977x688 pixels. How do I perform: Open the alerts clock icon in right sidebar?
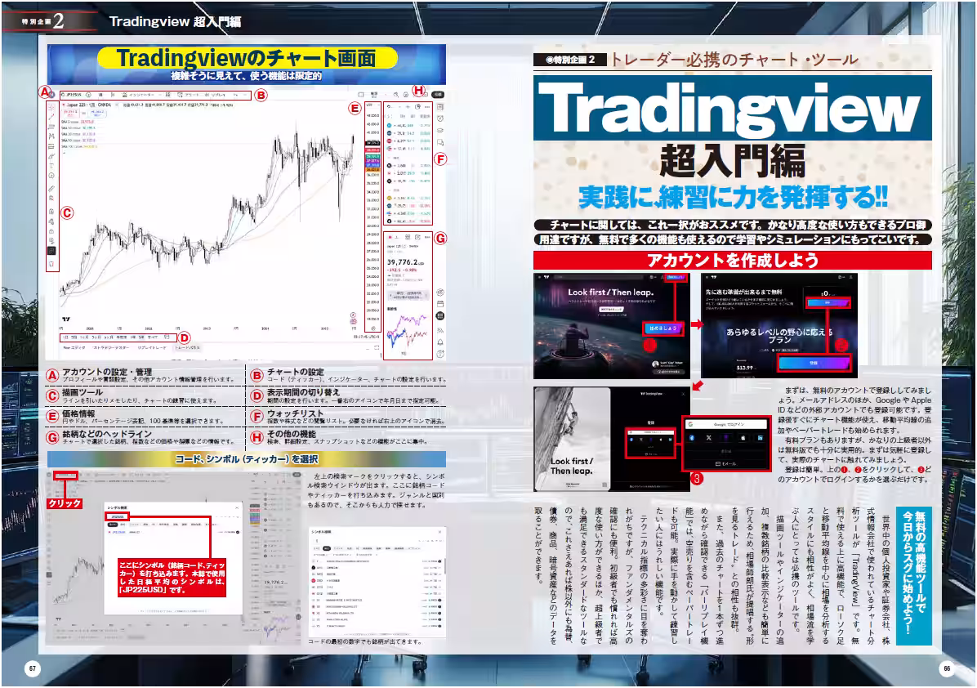coord(440,118)
